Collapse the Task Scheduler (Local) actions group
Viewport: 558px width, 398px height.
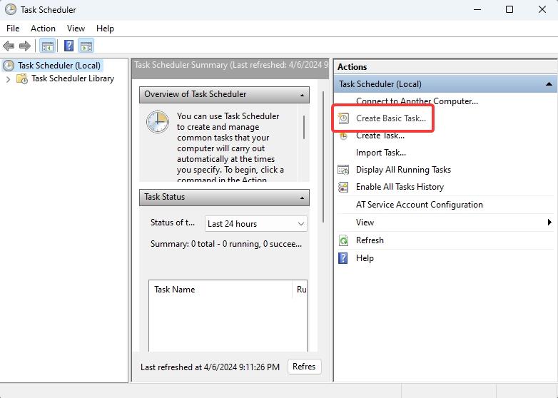549,84
